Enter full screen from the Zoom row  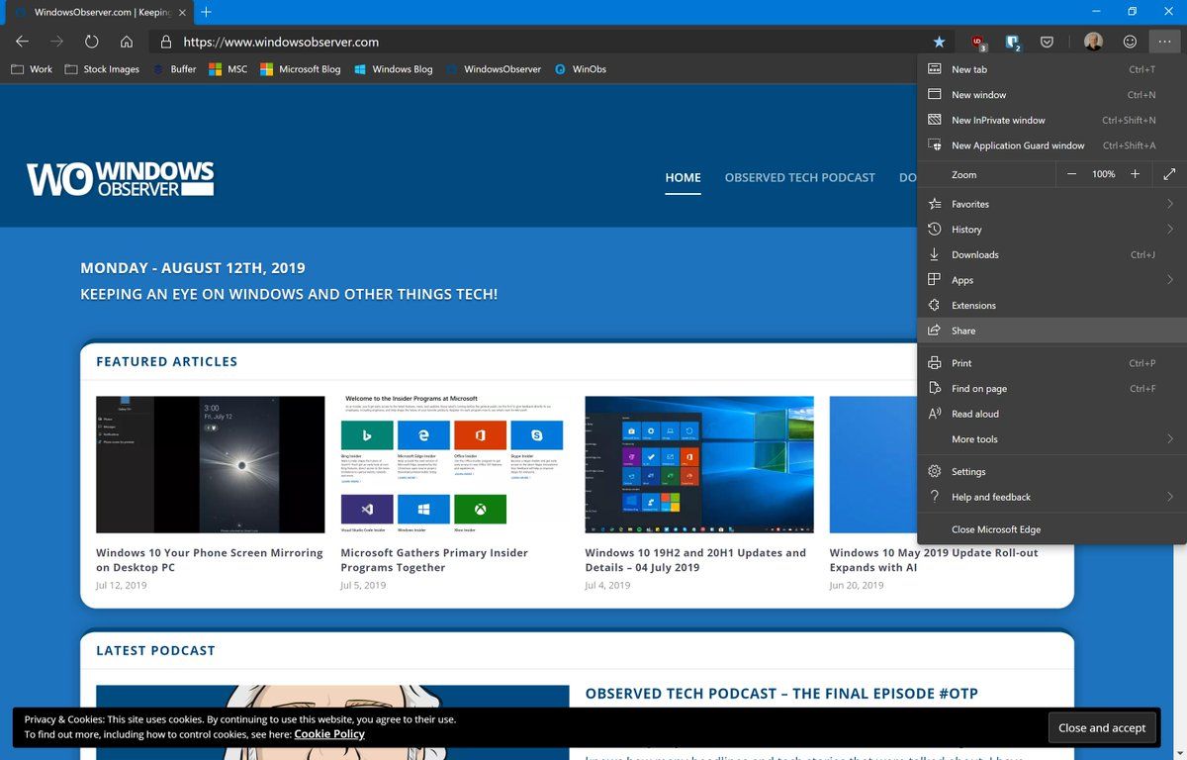(x=1169, y=174)
